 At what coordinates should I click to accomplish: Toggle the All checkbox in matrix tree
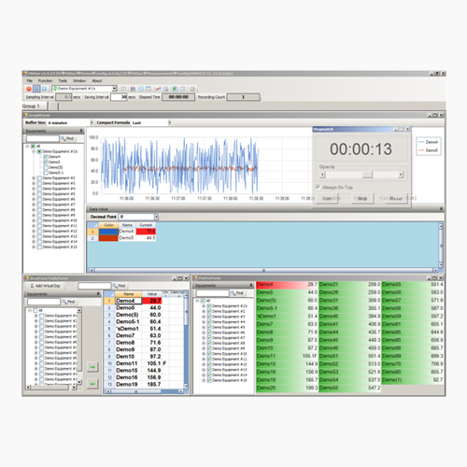pos(203,301)
